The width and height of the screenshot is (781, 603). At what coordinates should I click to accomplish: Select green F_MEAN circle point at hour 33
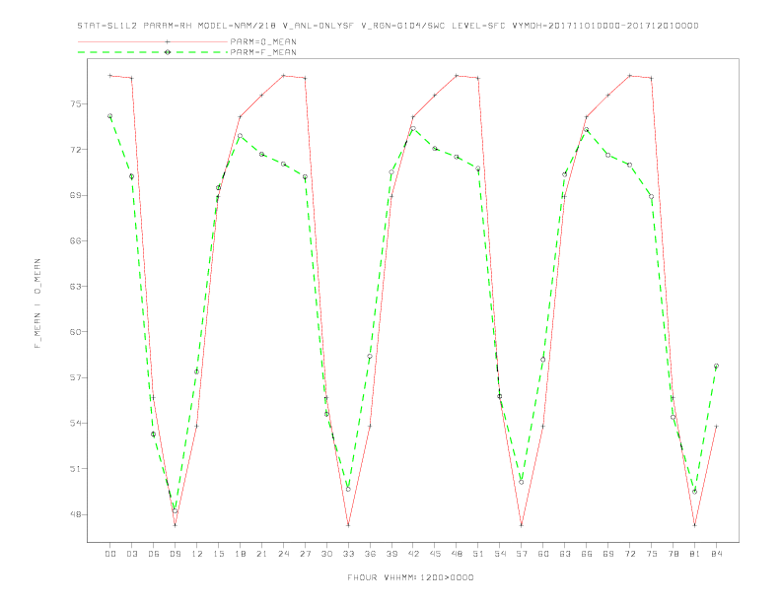click(348, 489)
